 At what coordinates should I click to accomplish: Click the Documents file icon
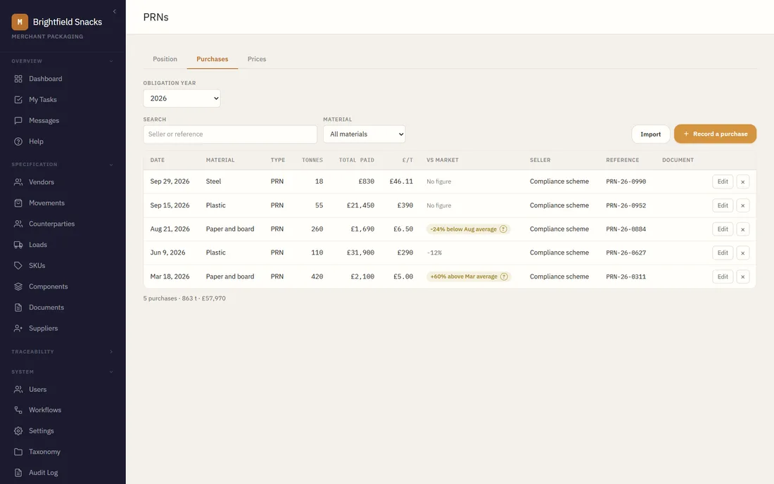pos(18,307)
